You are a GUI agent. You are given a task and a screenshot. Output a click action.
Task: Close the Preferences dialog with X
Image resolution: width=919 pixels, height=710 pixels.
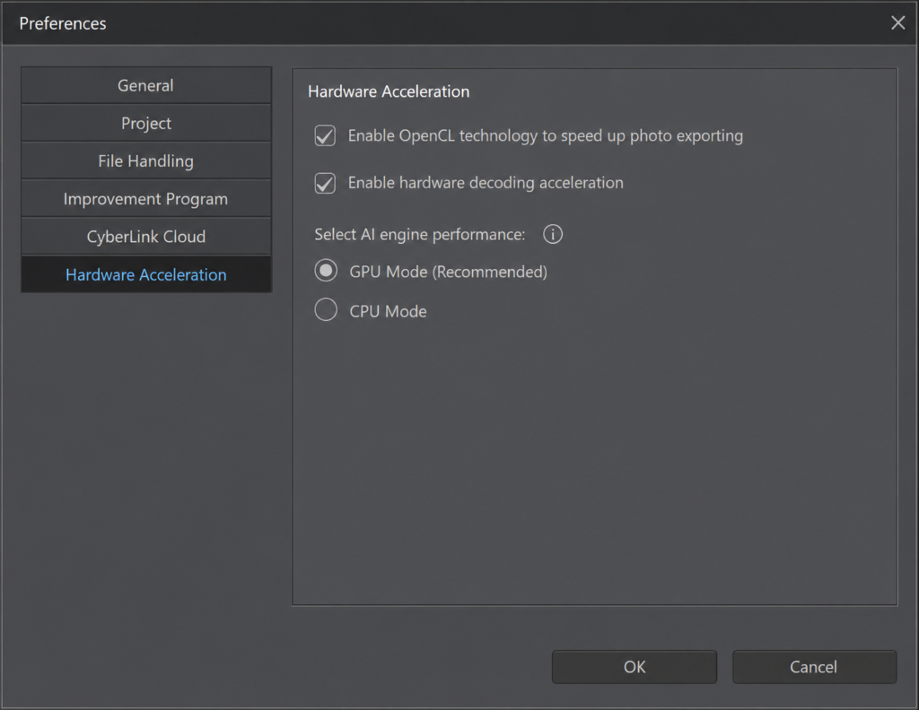[897, 22]
